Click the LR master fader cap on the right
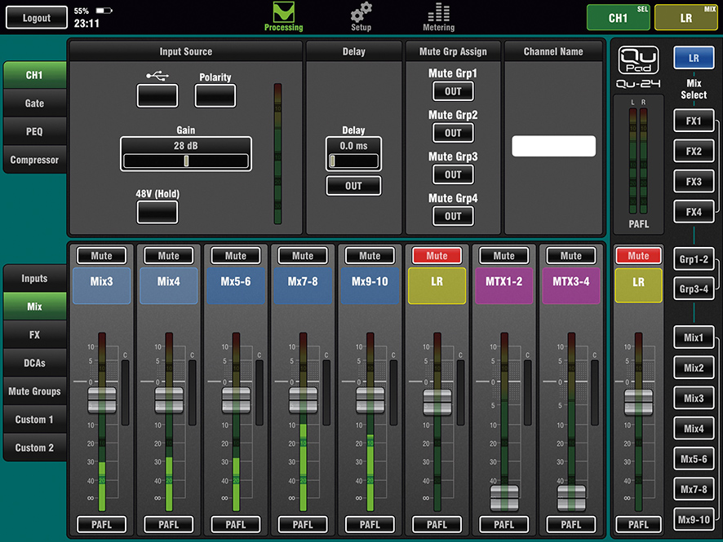723x542 pixels. pos(639,402)
